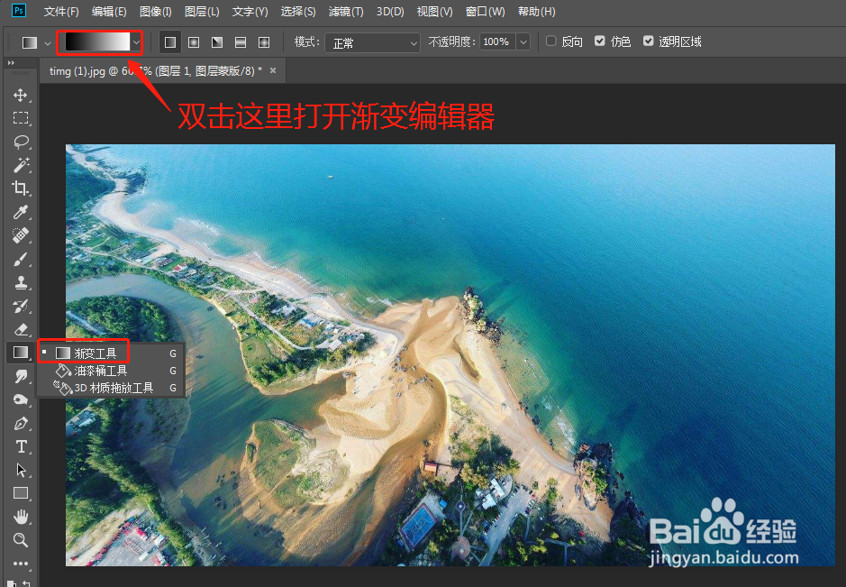This screenshot has height=587, width=846.
Task: Enable the 反向 checkbox
Action: coord(550,41)
